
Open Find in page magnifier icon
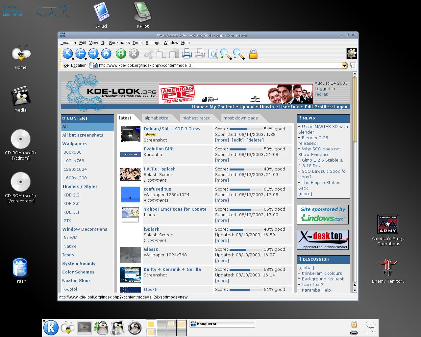click(213, 54)
